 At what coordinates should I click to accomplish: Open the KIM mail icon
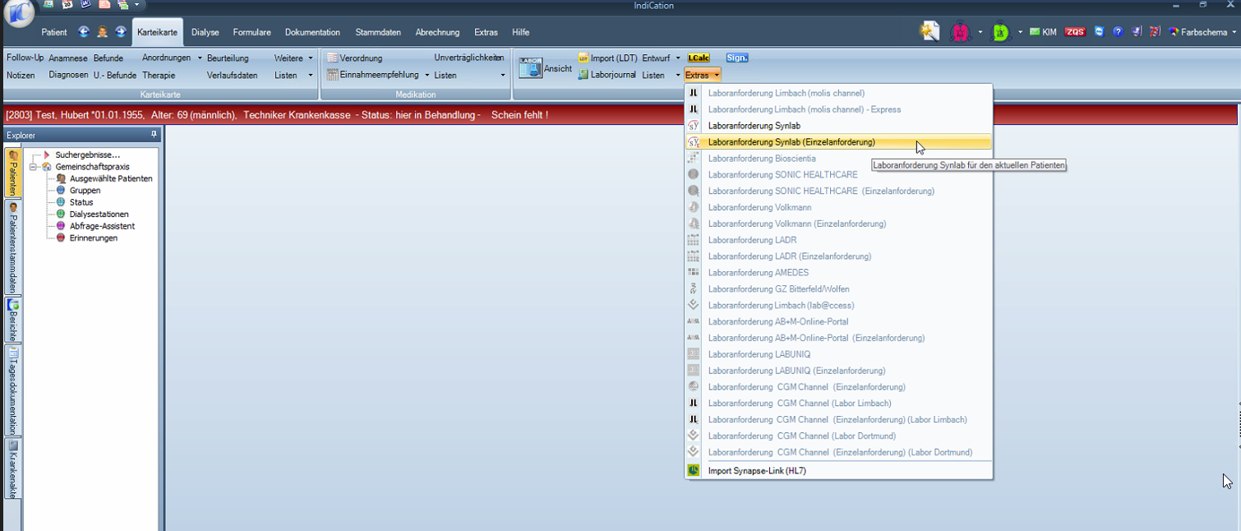1042,32
